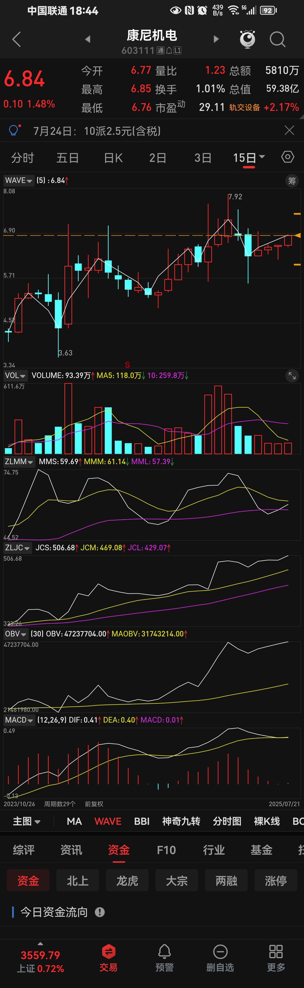Screen dimensions: 304x988
Task: Open the VOL indicator dropdown
Action: 15,375
